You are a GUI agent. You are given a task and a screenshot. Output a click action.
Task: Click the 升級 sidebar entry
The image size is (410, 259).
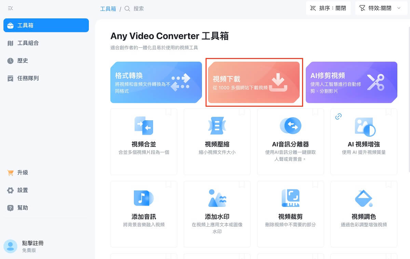46,172
